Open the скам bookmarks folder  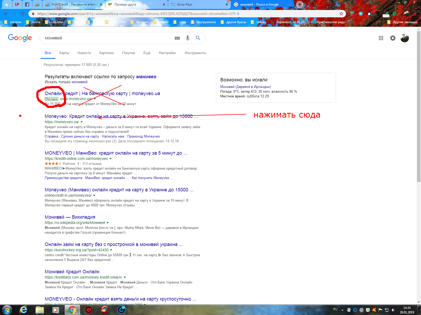click(180, 22)
